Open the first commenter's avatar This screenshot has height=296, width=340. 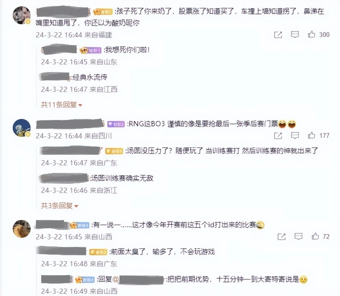tap(22, 15)
